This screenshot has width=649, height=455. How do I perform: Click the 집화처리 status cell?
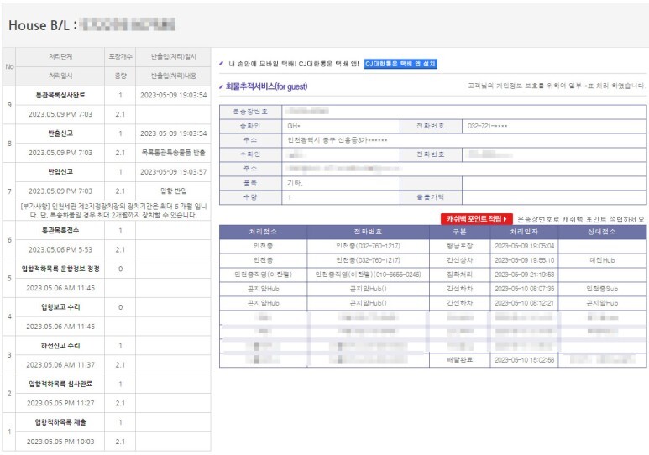pos(459,275)
